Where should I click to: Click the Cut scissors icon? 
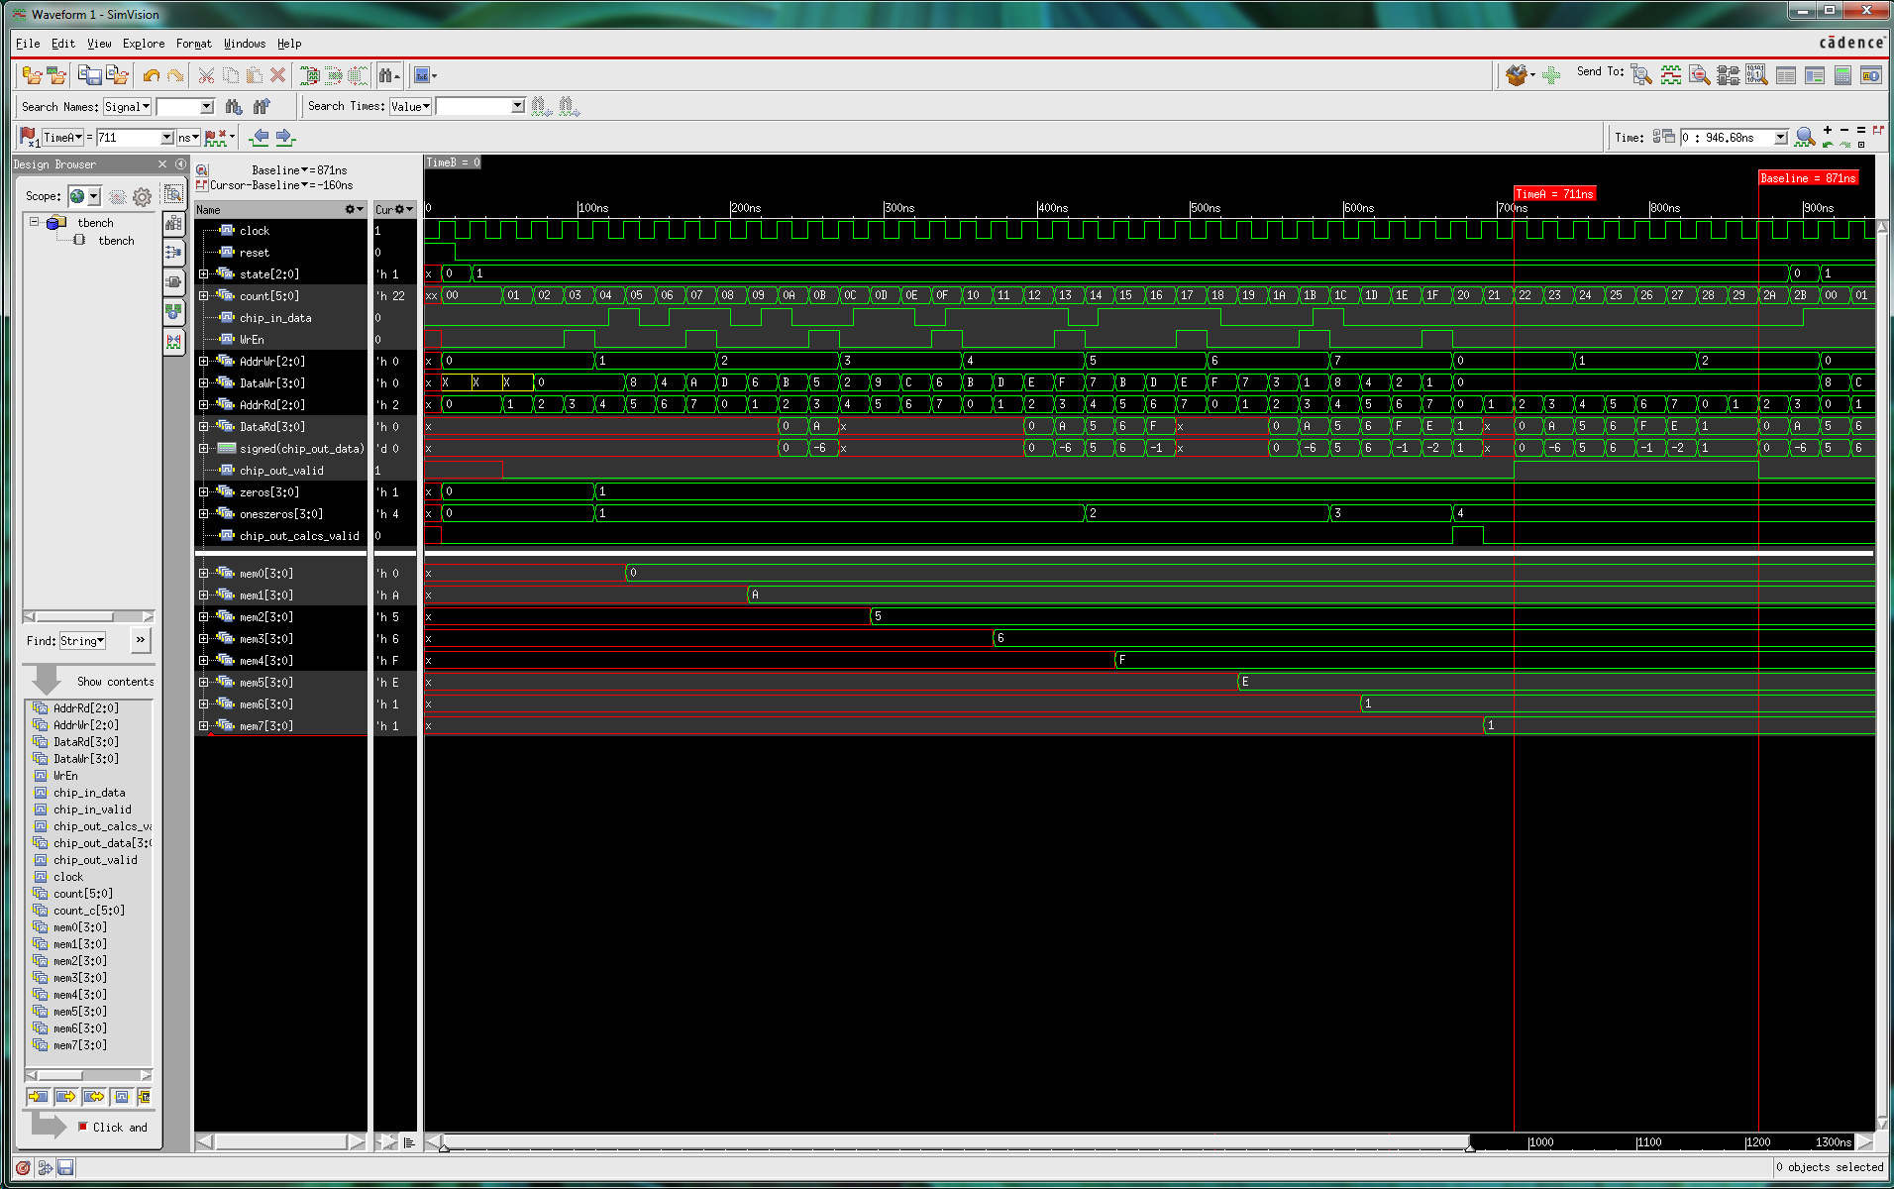tap(206, 76)
